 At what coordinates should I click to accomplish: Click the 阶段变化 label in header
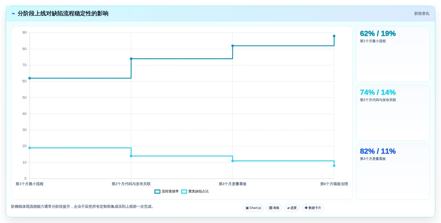coord(422,14)
